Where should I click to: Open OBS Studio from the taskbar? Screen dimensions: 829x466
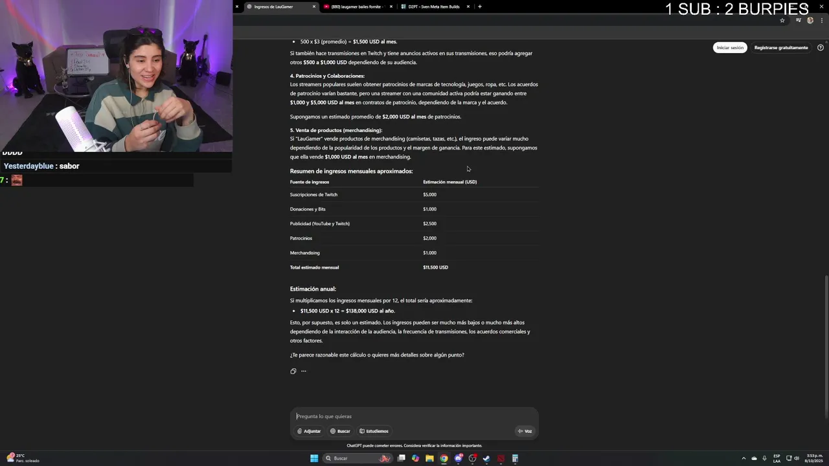pyautogui.click(x=473, y=458)
